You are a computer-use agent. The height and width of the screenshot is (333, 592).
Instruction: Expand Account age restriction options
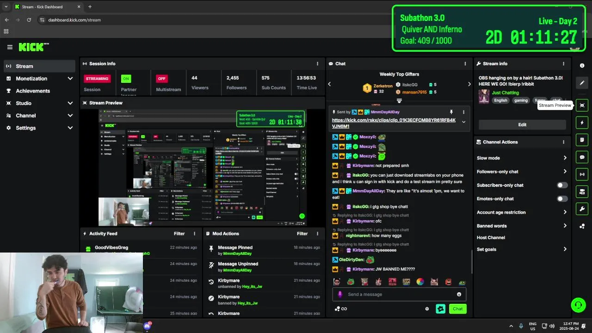(x=565, y=212)
